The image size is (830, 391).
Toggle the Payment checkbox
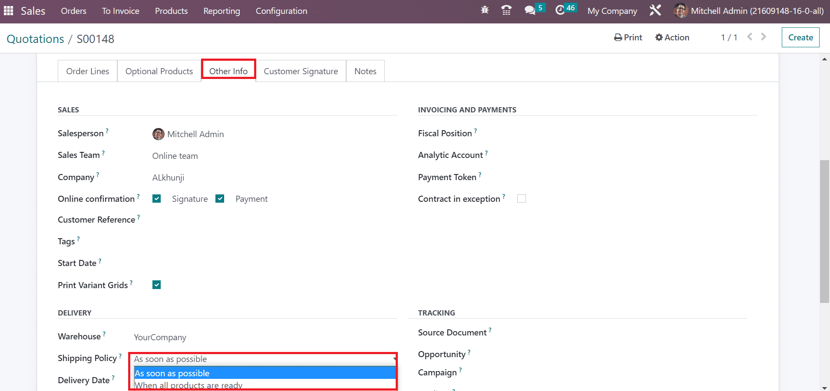pyautogui.click(x=220, y=199)
